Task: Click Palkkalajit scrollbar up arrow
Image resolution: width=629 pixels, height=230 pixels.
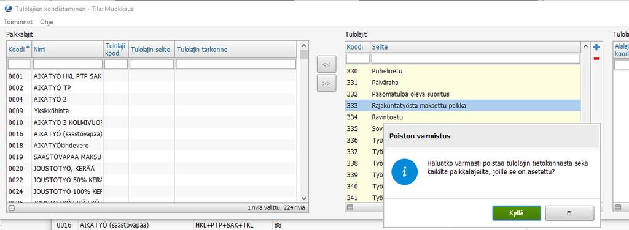Action: tap(303, 45)
